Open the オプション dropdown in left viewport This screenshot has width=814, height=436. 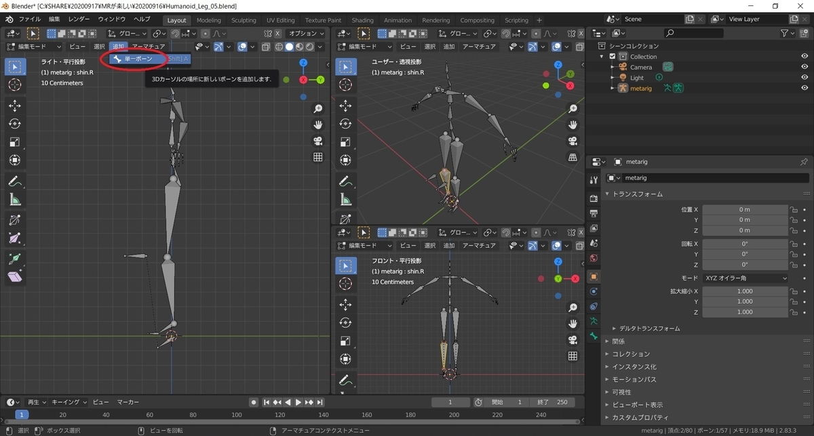coord(307,33)
